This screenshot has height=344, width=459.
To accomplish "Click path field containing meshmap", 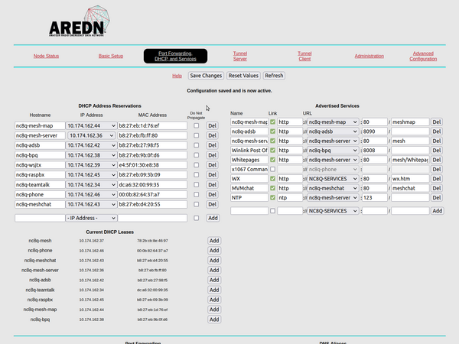I will (410, 122).
